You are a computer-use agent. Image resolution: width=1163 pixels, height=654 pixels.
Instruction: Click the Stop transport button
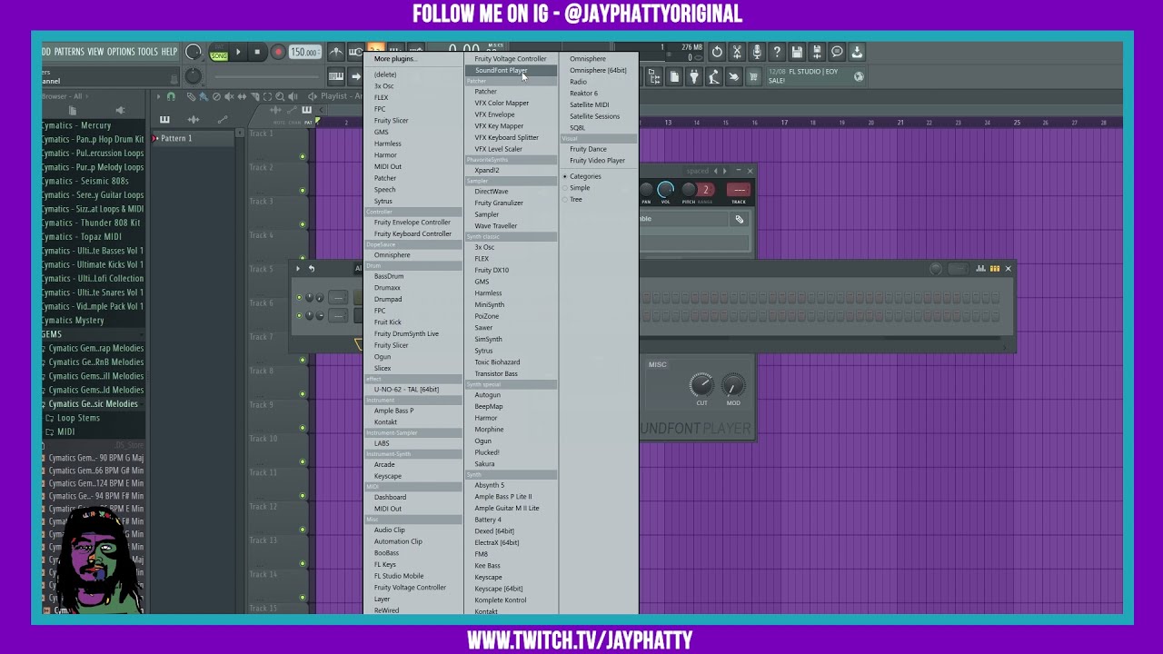pyautogui.click(x=257, y=52)
